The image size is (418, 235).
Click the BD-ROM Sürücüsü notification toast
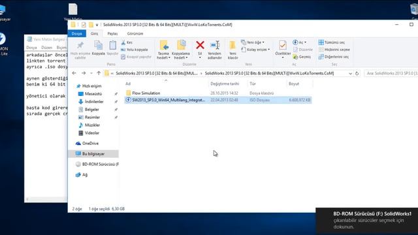pyautogui.click(x=367, y=221)
